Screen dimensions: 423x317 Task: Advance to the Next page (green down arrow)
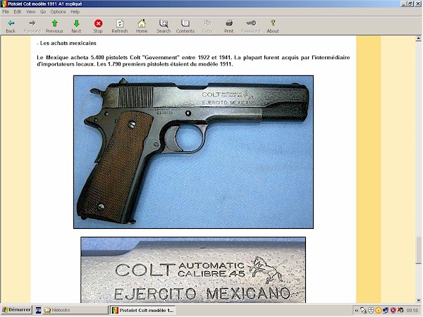tap(76, 23)
